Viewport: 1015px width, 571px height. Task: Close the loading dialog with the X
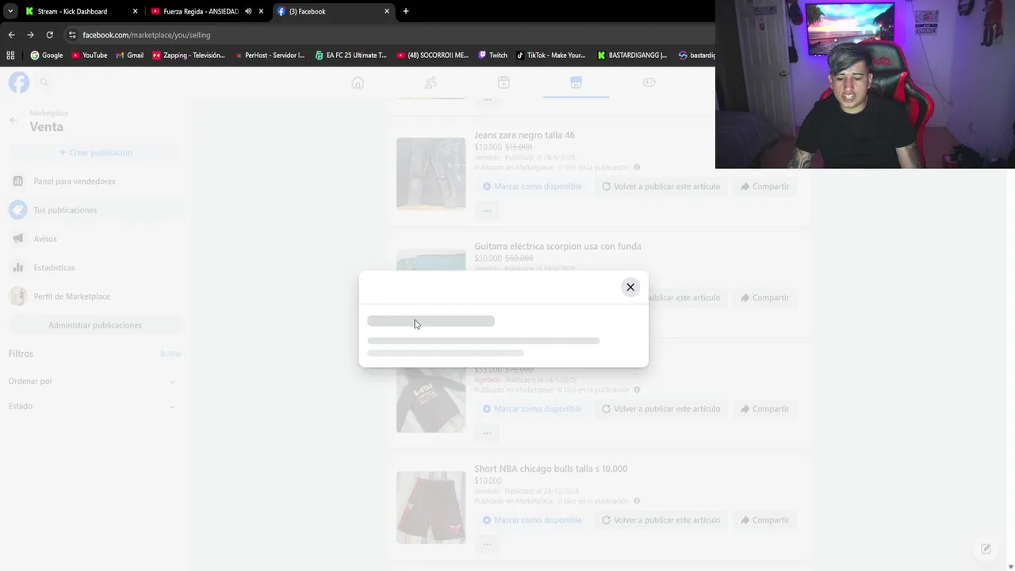[630, 287]
